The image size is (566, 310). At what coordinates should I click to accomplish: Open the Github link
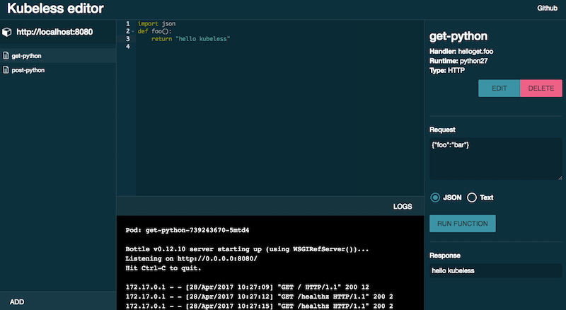pos(547,8)
